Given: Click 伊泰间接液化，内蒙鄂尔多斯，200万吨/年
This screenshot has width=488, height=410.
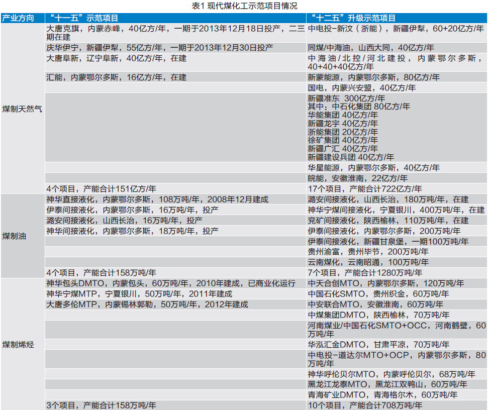Looking at the screenshot, I should 397,231.
